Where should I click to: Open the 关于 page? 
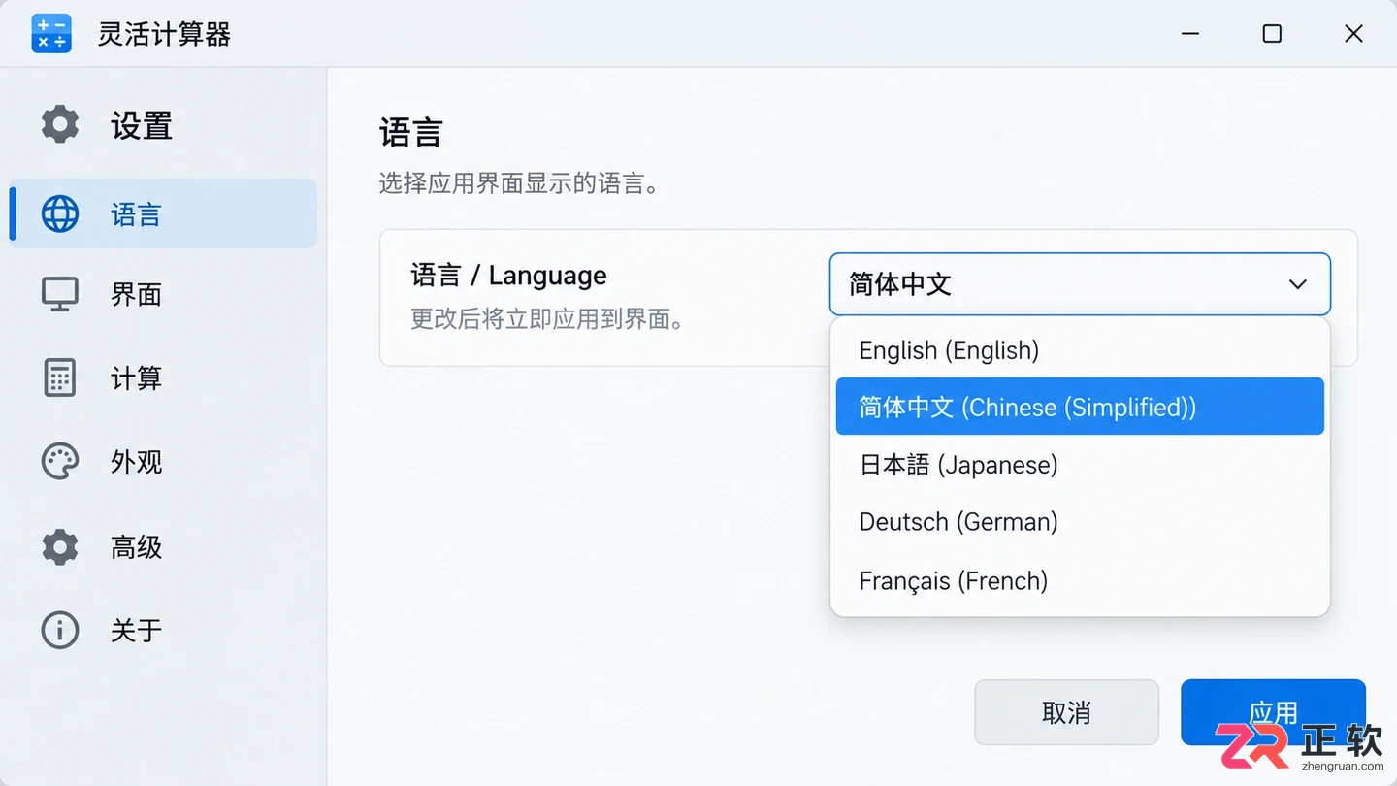click(163, 631)
